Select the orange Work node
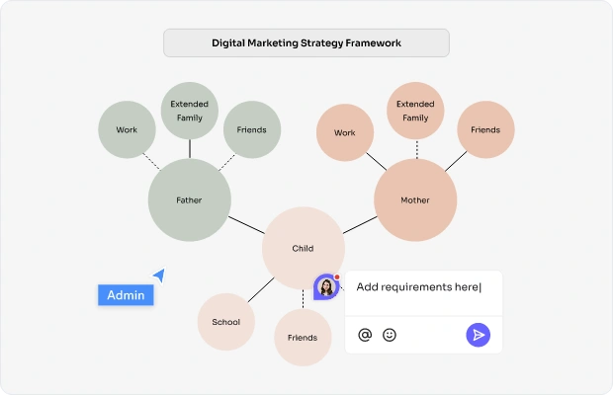This screenshot has height=395, width=613. (x=345, y=132)
